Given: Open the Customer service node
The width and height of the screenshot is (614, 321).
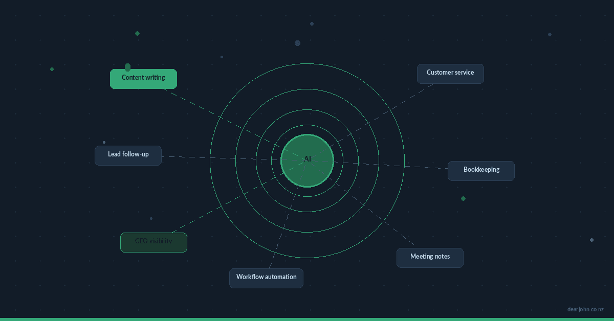Looking at the screenshot, I should pos(450,73).
